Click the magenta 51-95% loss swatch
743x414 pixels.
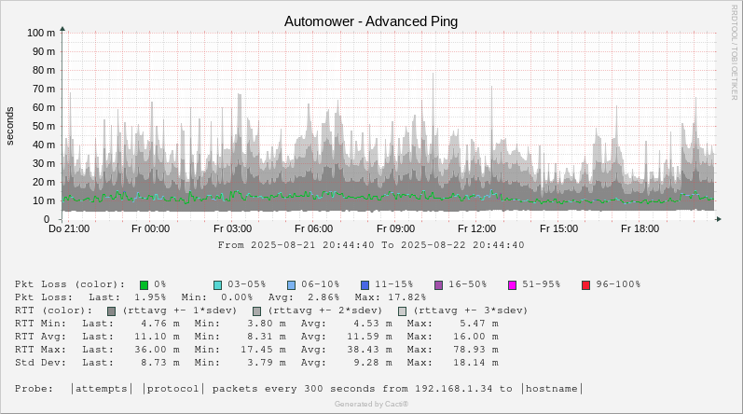click(x=512, y=285)
